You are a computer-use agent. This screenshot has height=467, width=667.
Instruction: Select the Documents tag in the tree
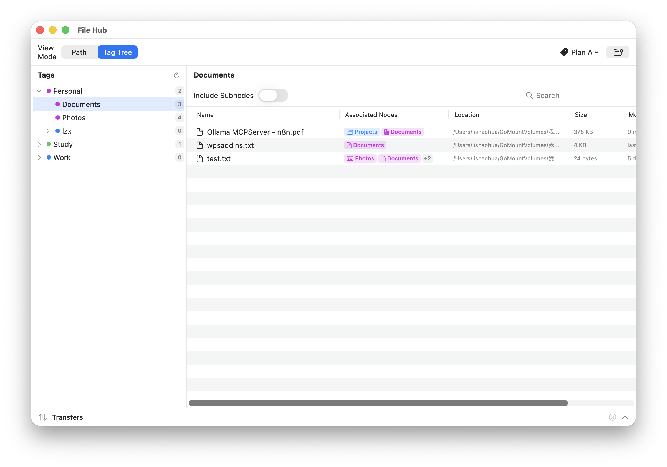pos(109,104)
